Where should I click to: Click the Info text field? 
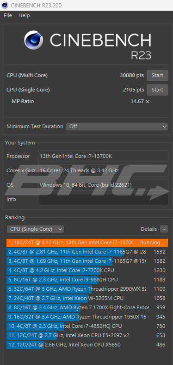click(x=103, y=199)
